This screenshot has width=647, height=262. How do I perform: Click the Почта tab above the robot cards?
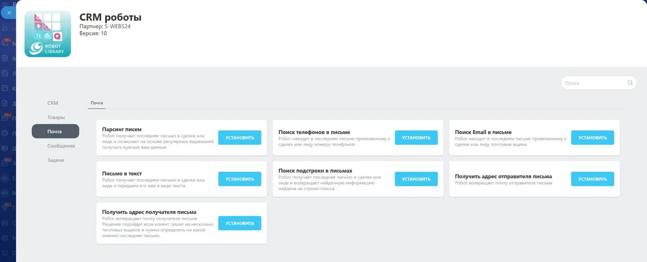[96, 103]
